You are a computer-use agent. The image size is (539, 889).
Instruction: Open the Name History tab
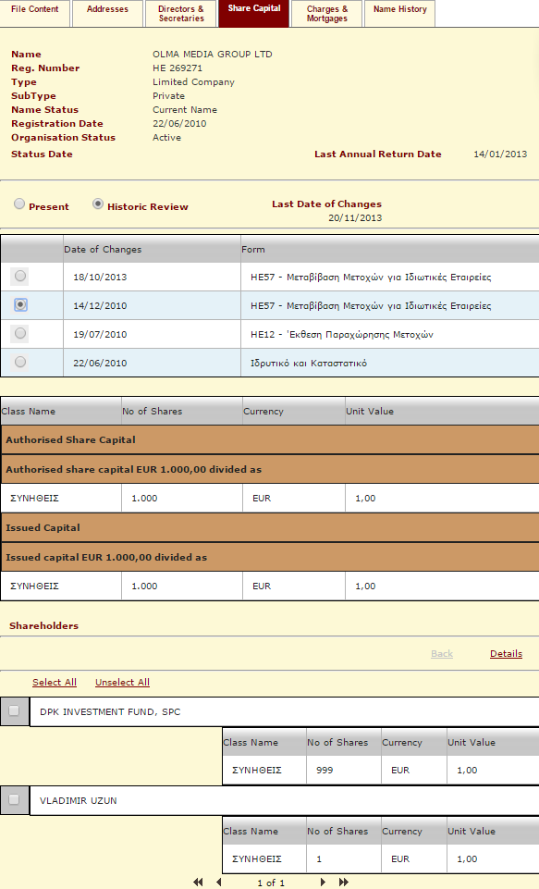(x=400, y=13)
